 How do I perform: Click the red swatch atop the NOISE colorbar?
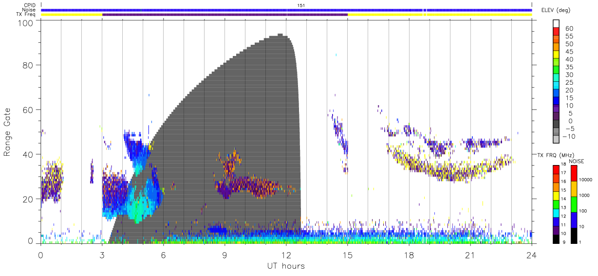point(575,173)
